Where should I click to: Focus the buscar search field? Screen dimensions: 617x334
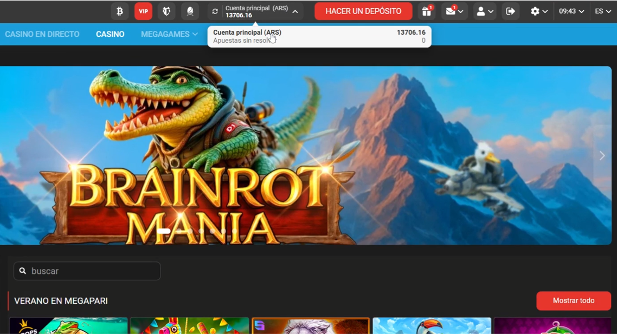[x=87, y=271]
